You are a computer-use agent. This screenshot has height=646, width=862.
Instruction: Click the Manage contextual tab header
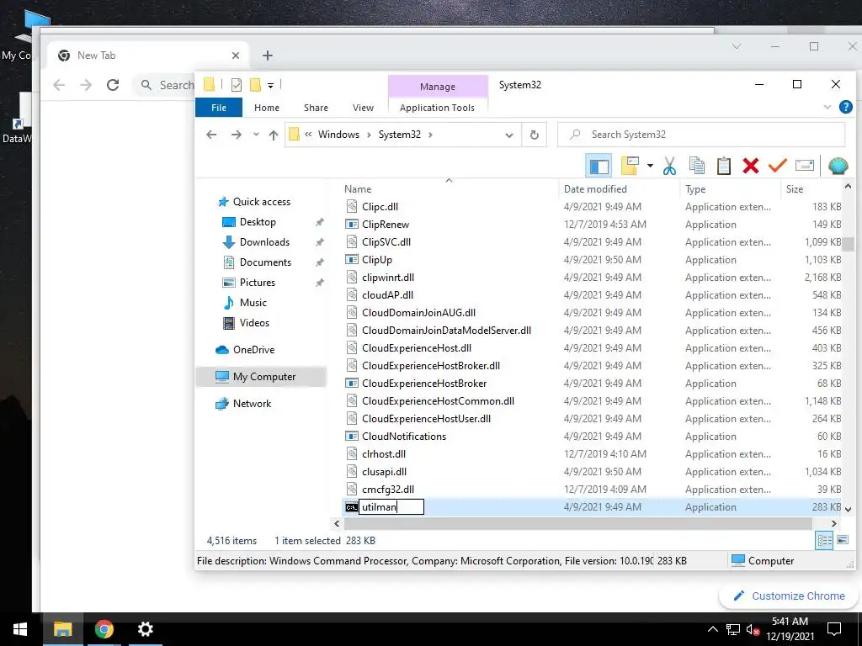438,87
